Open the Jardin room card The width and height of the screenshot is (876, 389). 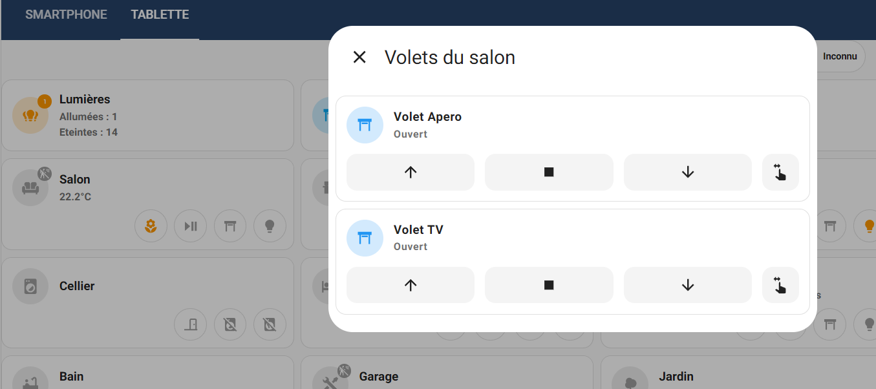click(x=738, y=373)
